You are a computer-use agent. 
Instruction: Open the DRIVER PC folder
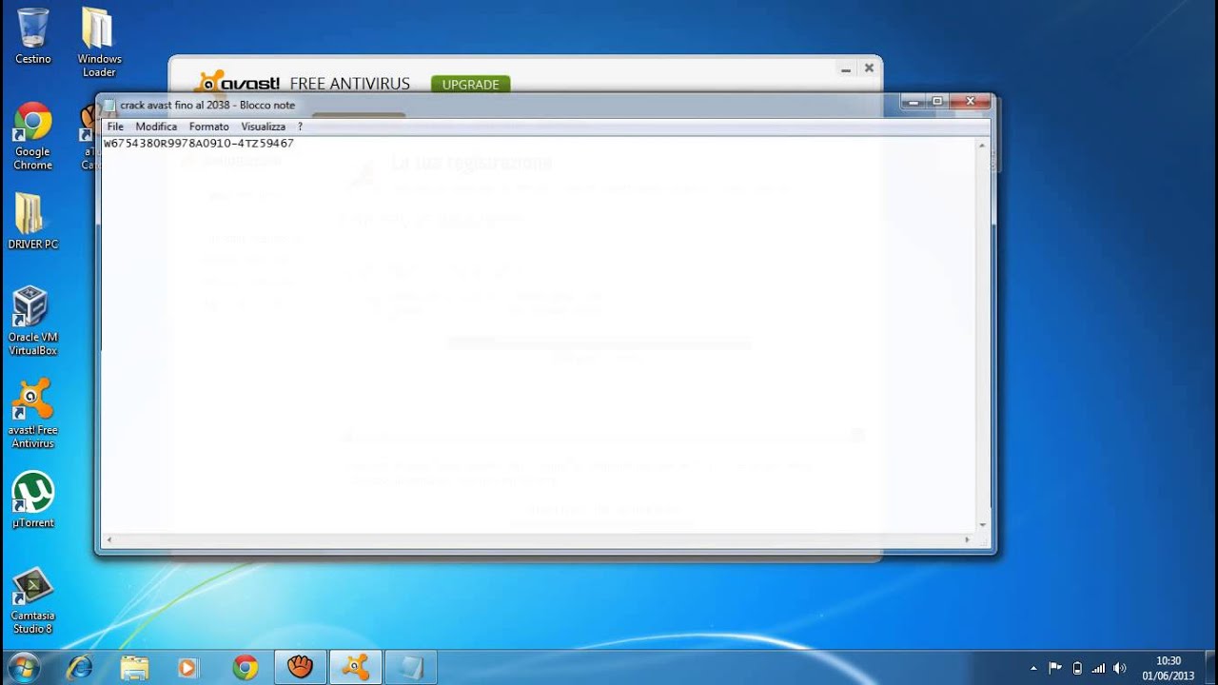pyautogui.click(x=32, y=222)
